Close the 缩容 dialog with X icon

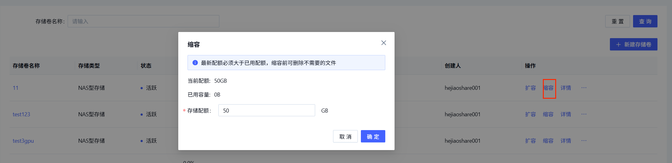(x=383, y=43)
